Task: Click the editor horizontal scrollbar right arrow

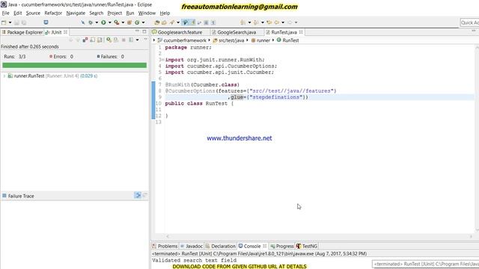Action: [x=471, y=236]
